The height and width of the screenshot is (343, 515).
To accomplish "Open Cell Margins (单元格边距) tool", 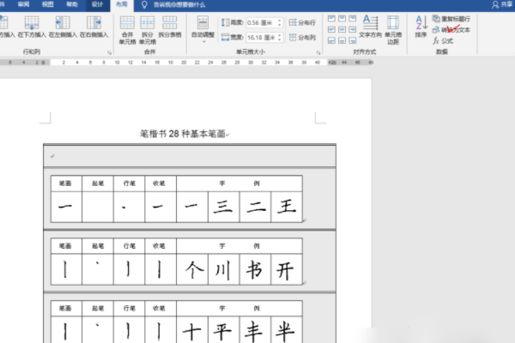I will 393,30.
